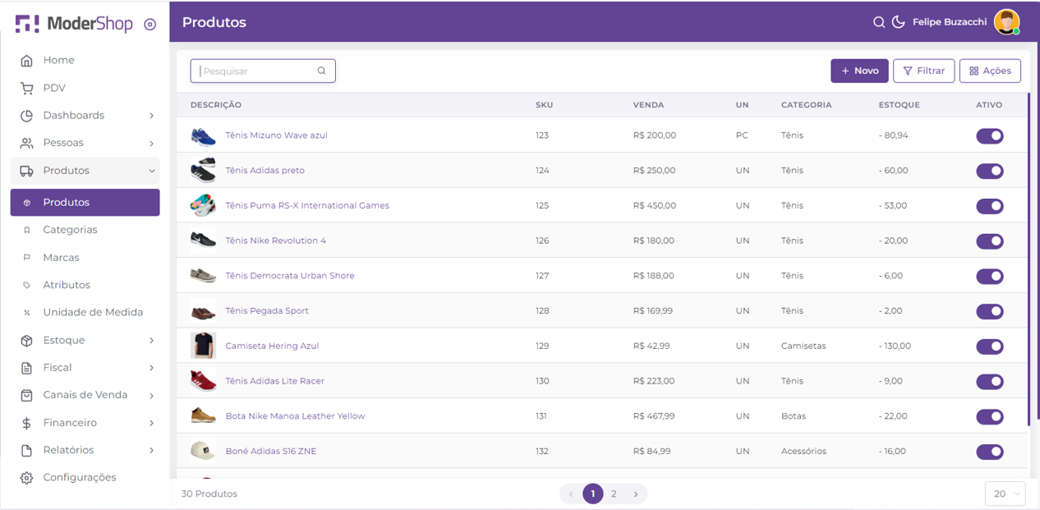Viewport: 1040px width, 510px height.
Task: Click the Novo button
Action: coord(859,71)
